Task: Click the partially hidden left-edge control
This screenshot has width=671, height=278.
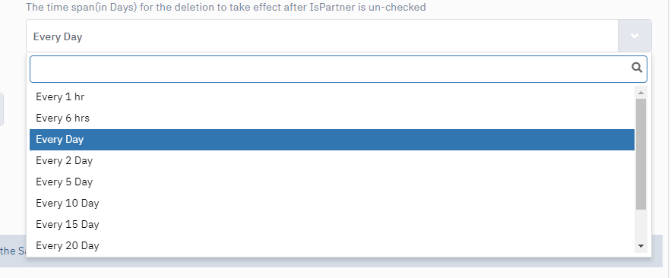Action: pyautogui.click(x=2, y=109)
